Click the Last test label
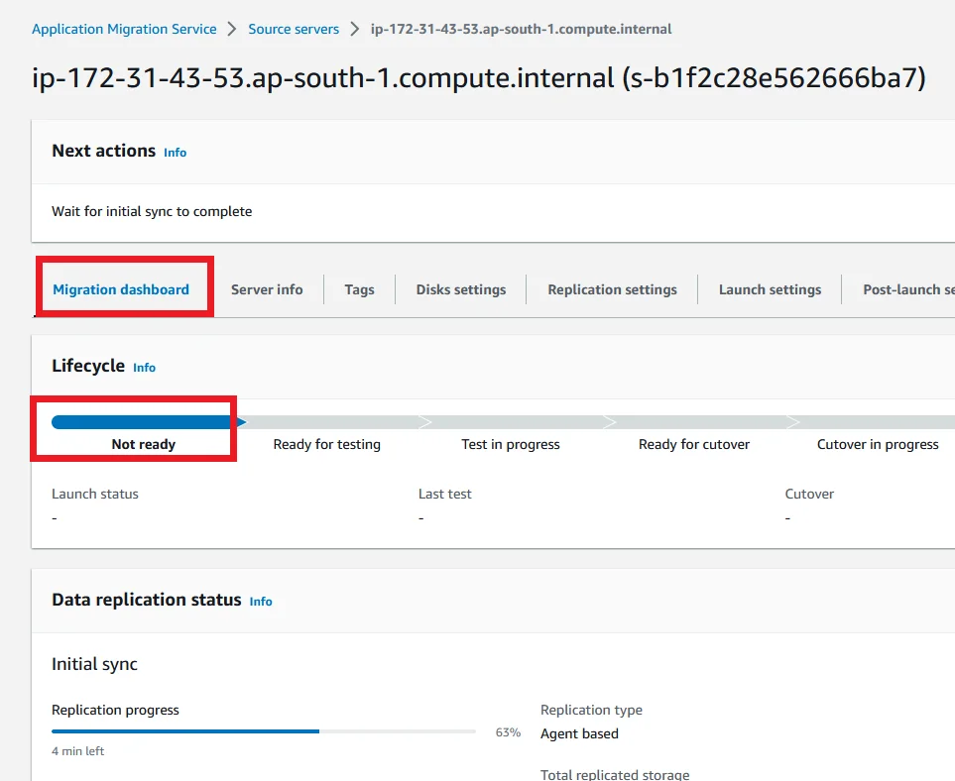 (x=444, y=494)
